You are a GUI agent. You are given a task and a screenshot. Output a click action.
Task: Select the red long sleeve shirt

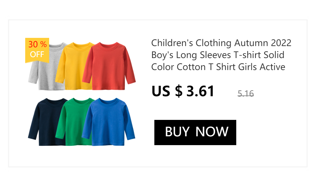point(109,66)
